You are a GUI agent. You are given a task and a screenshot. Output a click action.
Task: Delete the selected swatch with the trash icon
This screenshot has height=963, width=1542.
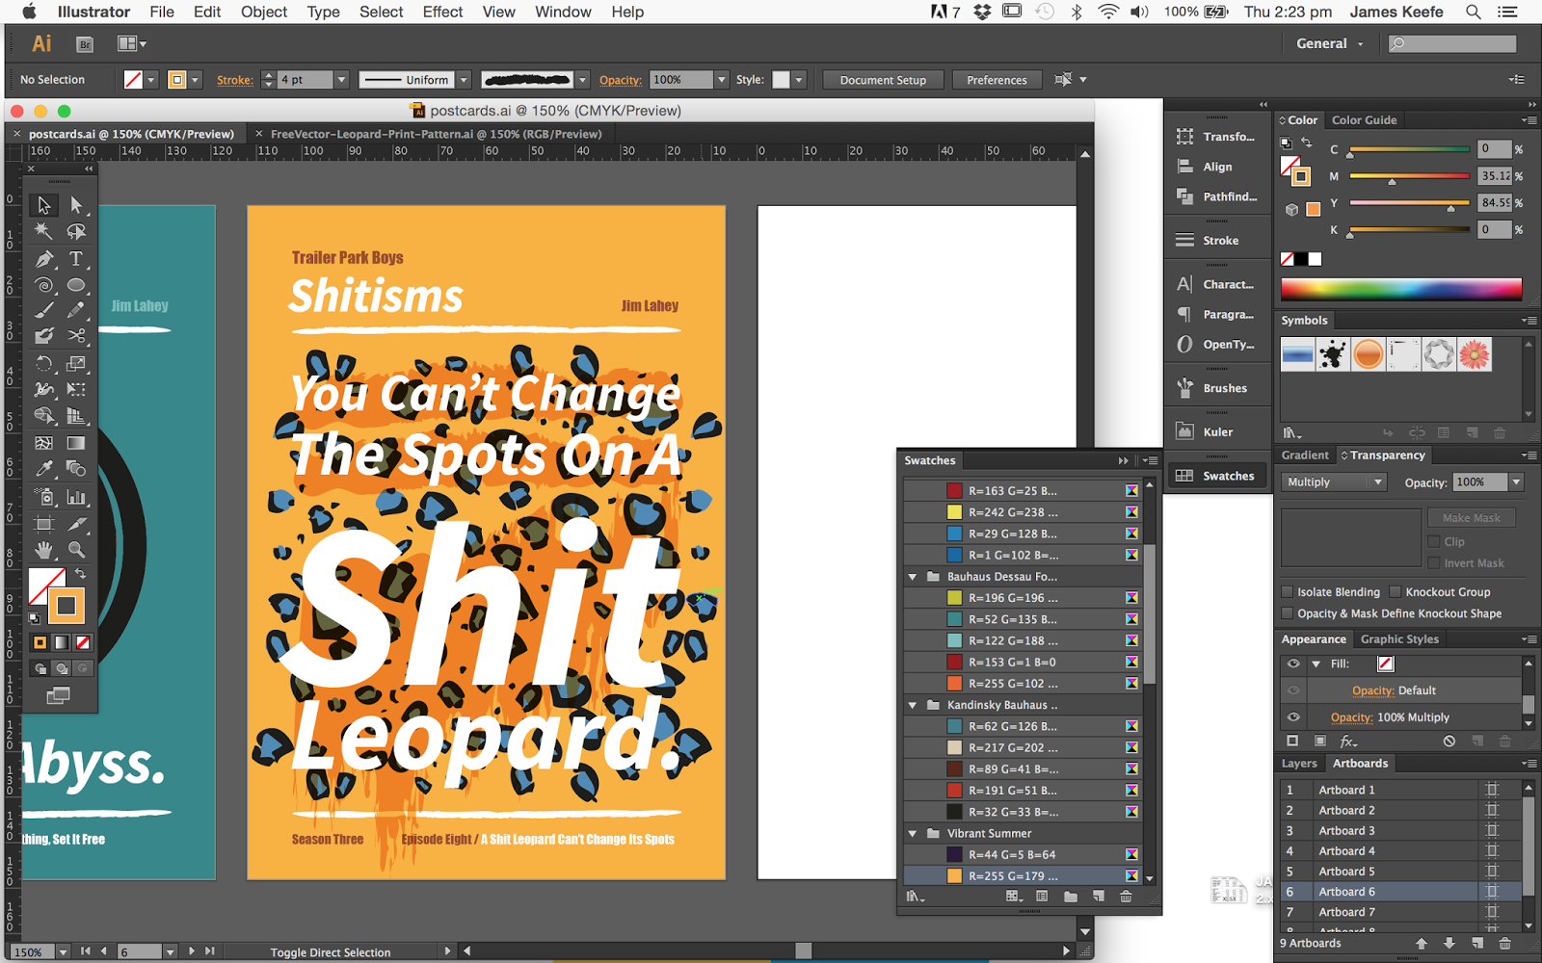[1126, 897]
